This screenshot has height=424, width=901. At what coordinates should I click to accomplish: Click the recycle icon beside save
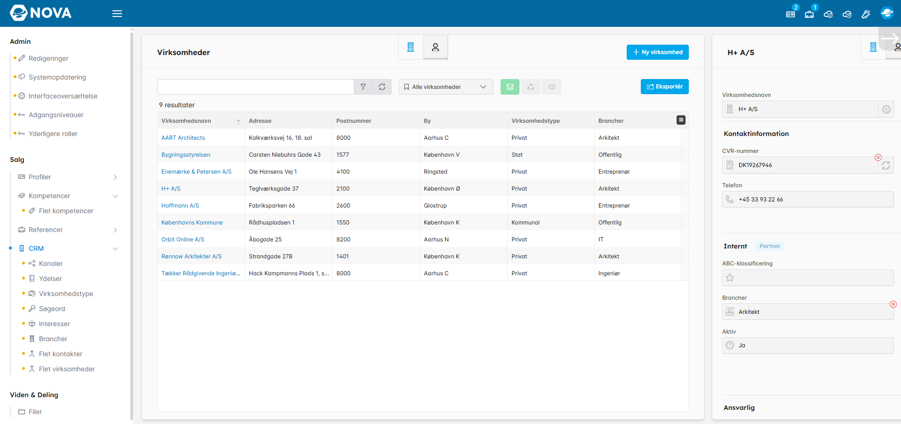(x=531, y=87)
